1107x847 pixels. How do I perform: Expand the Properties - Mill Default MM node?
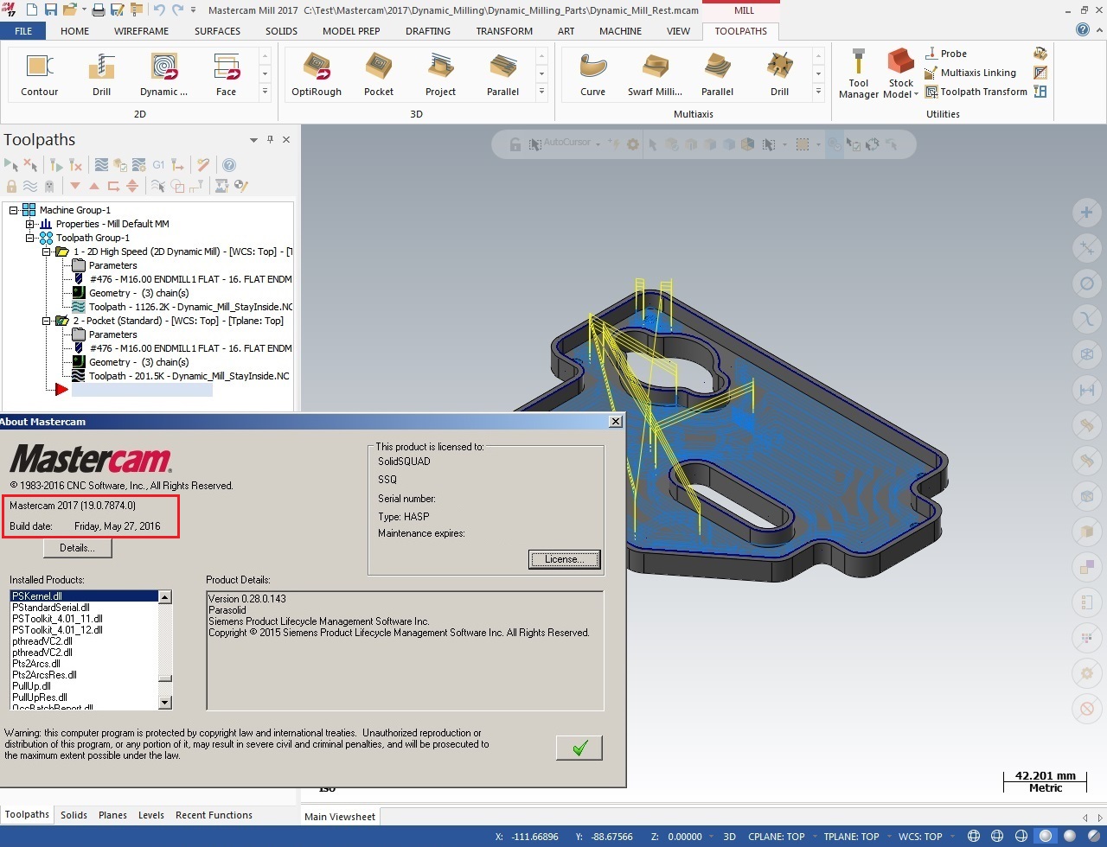(30, 224)
